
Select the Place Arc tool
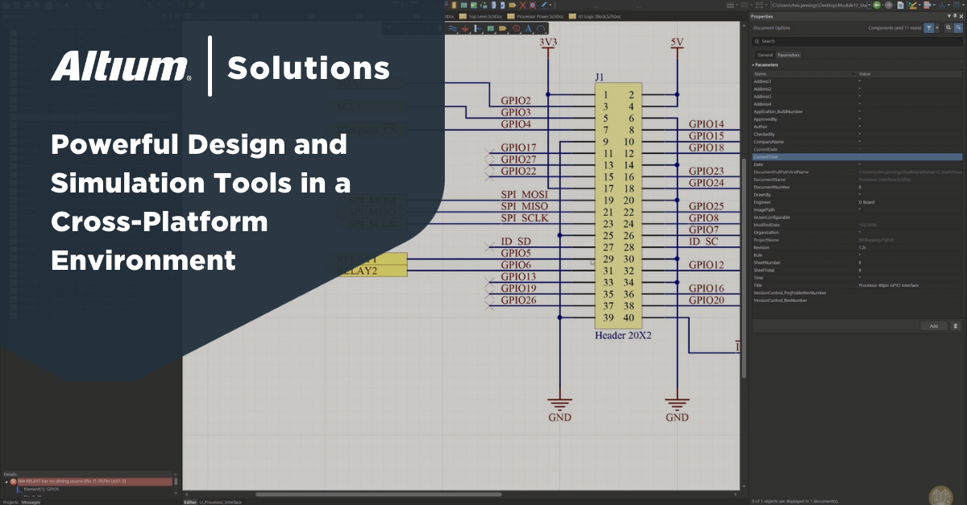coord(540,28)
